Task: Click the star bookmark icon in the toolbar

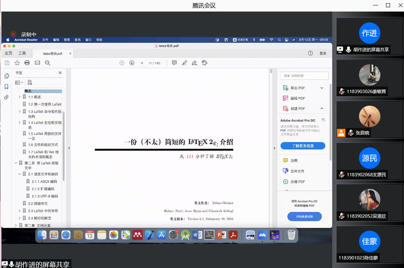Action: (17, 63)
